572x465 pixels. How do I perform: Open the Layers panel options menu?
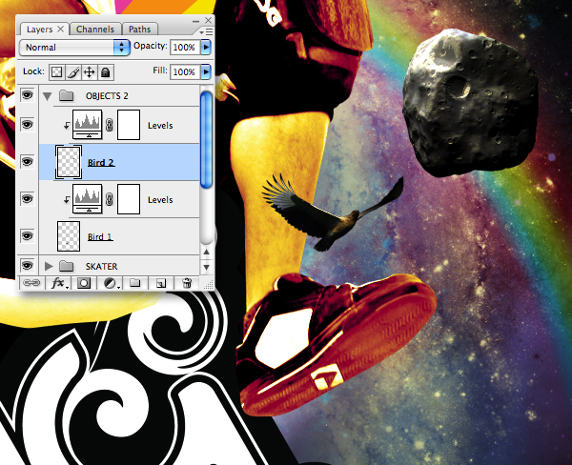click(x=207, y=32)
